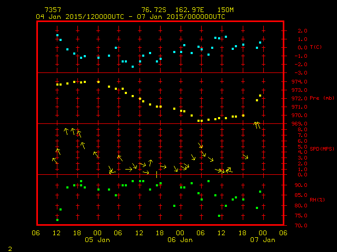Click the lowest green humidity point near 73%

pyautogui.click(x=57, y=219)
